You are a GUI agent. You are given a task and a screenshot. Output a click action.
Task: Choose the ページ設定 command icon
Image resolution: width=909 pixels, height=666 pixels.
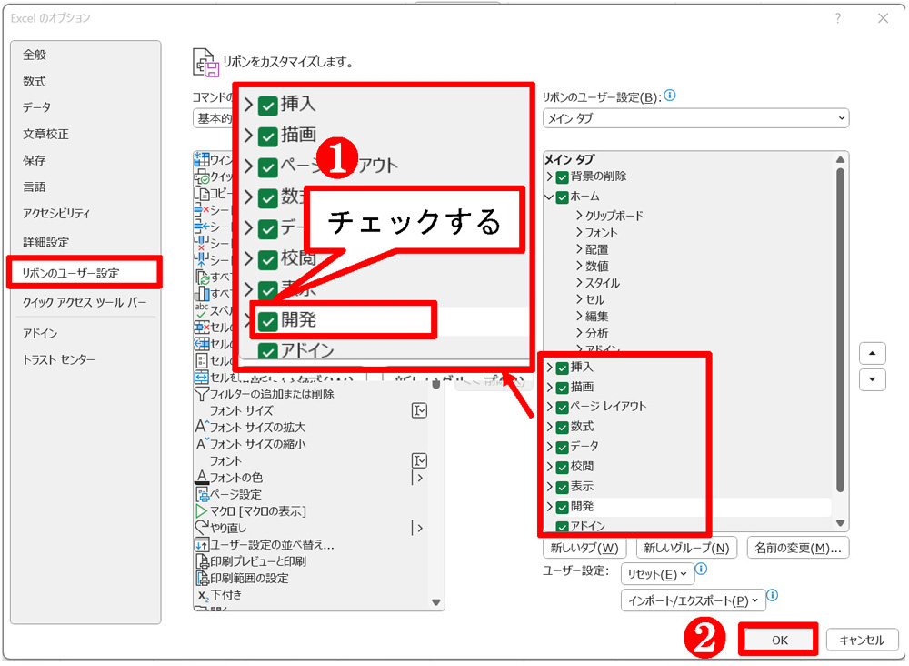click(202, 494)
